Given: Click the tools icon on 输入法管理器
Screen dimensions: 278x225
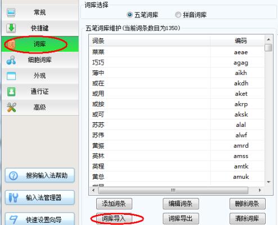Looking at the screenshot, I should (x=14, y=198).
